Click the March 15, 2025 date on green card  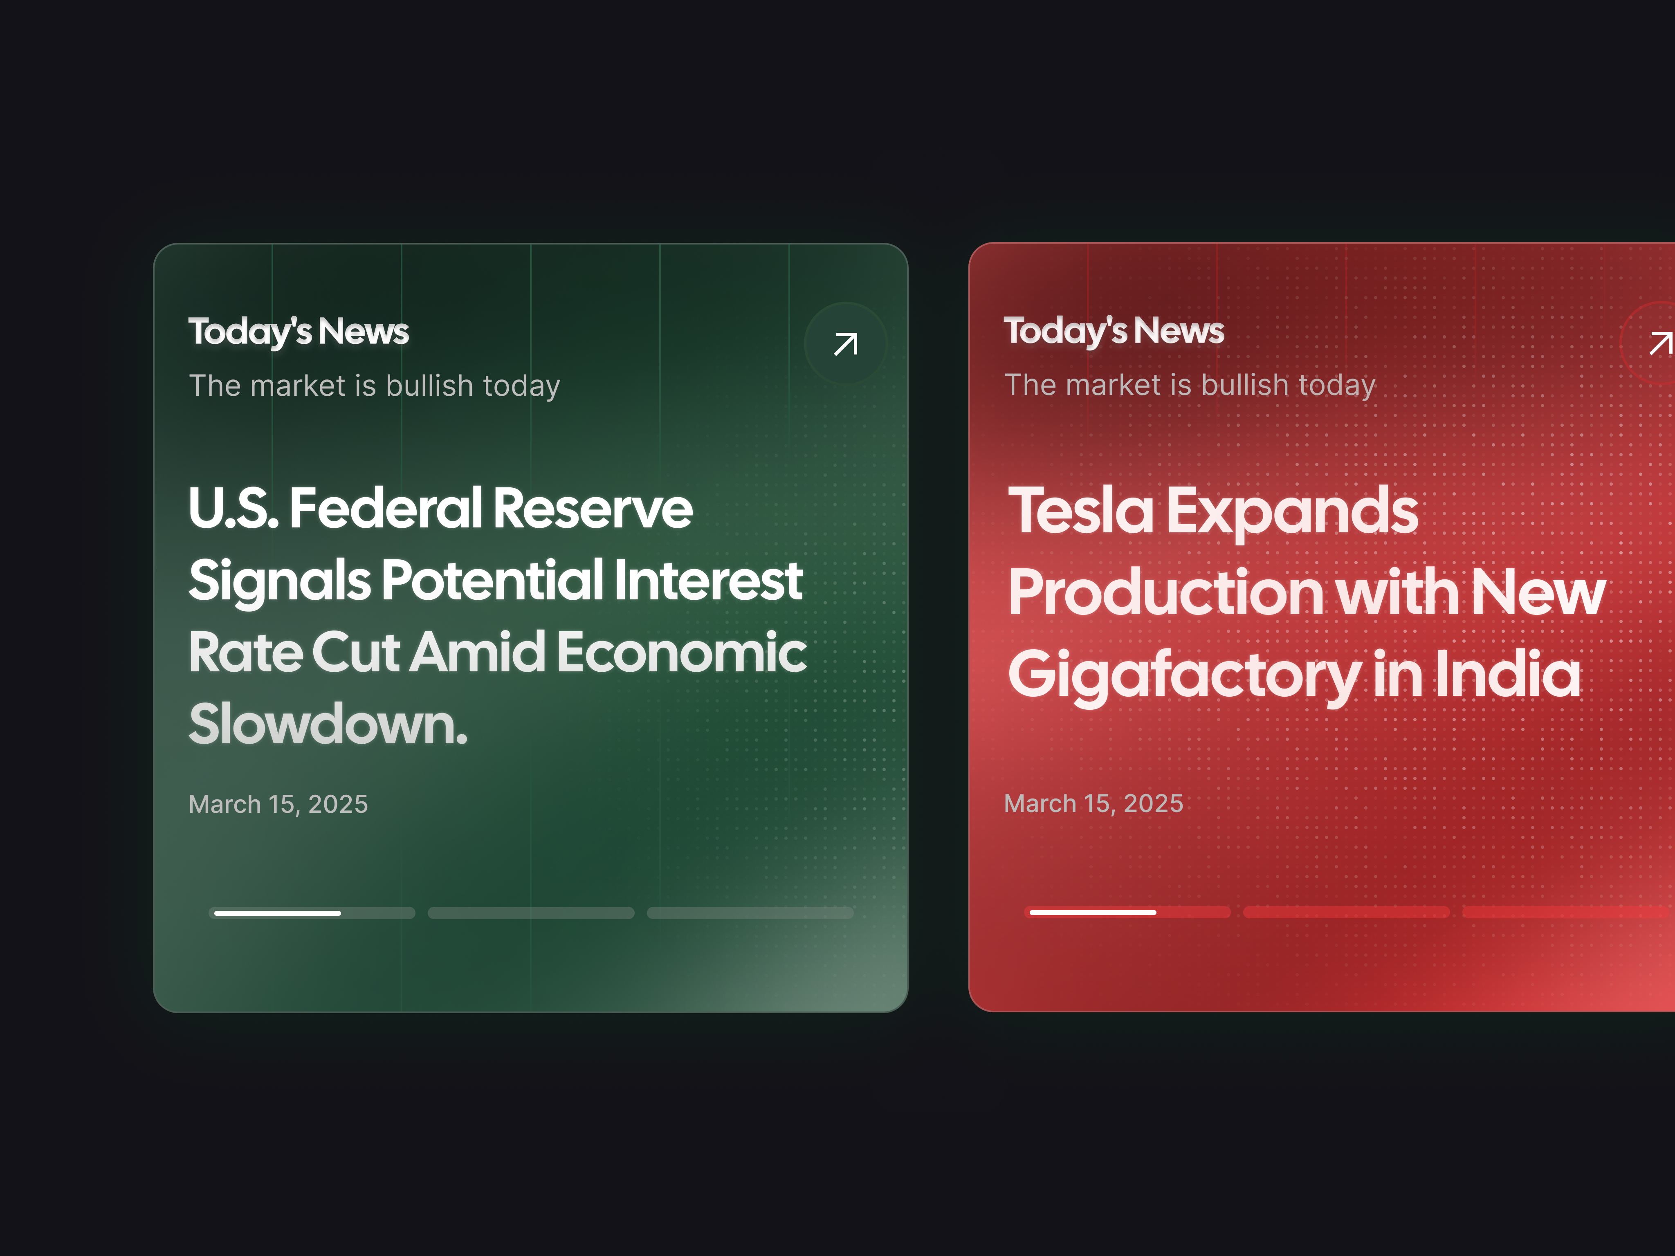pos(278,804)
